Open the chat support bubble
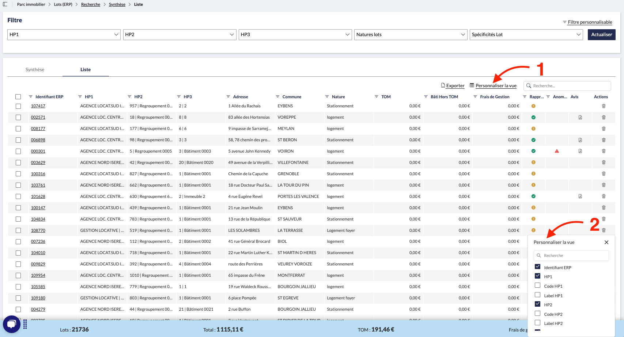 point(12,324)
